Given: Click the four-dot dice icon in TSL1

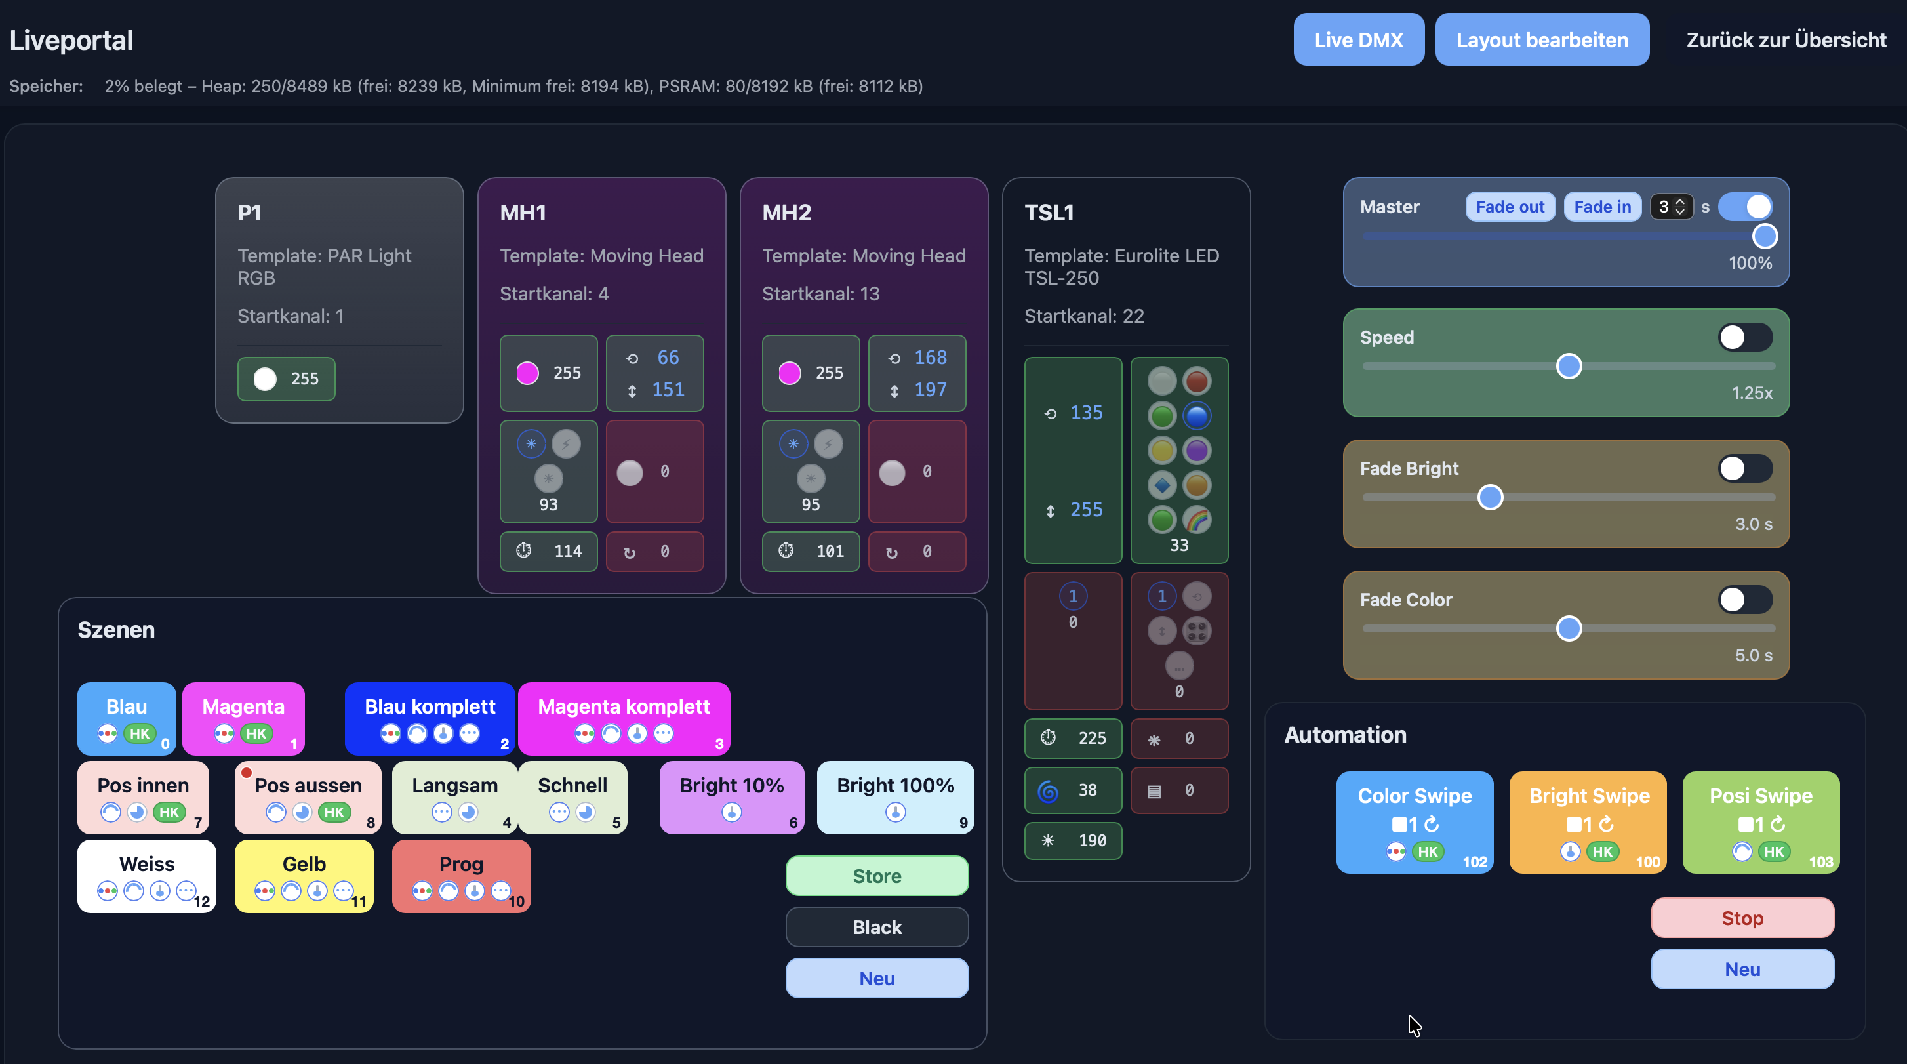Looking at the screenshot, I should click(x=1196, y=631).
